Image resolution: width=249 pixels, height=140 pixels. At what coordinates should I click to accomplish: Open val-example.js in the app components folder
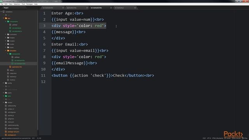click(16, 28)
